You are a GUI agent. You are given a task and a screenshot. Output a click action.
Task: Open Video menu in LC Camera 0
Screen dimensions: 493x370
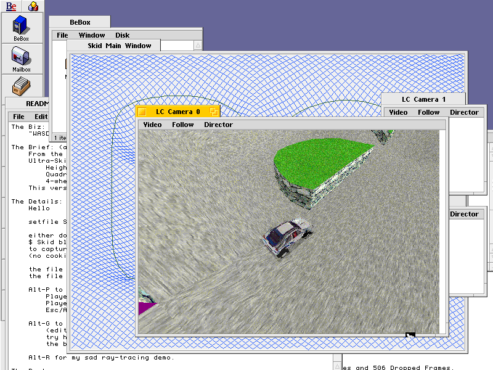click(x=152, y=125)
